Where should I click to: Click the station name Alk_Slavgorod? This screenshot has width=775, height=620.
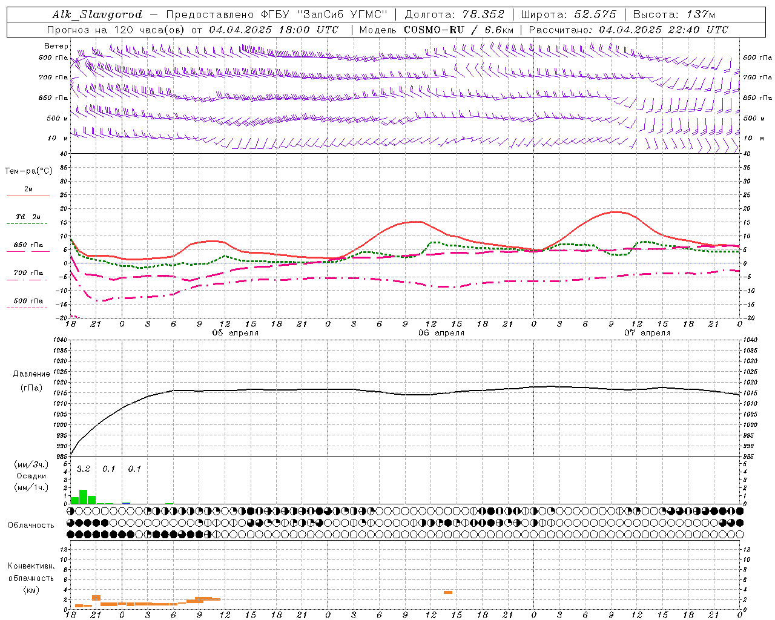click(97, 15)
